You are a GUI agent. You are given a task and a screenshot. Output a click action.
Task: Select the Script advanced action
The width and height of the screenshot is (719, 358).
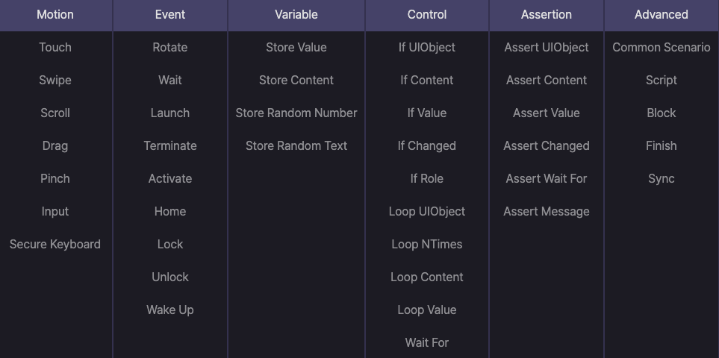tap(662, 80)
